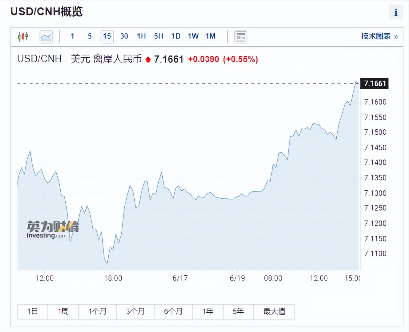The width and height of the screenshot is (409, 332).
Task: Switch to the 30-minute interval
Action: tap(124, 36)
